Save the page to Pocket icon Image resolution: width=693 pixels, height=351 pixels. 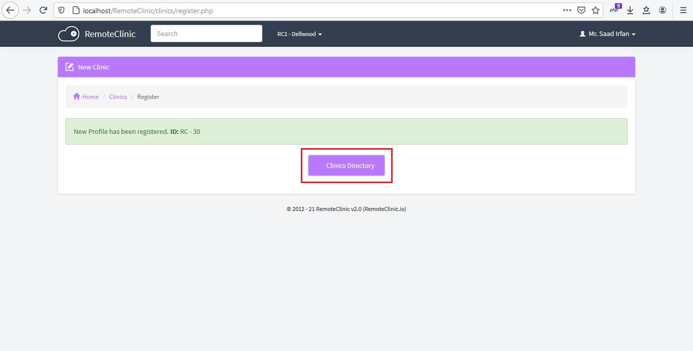(581, 10)
